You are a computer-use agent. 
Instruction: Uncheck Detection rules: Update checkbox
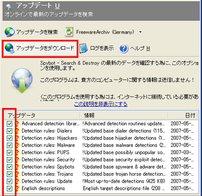[9, 181]
